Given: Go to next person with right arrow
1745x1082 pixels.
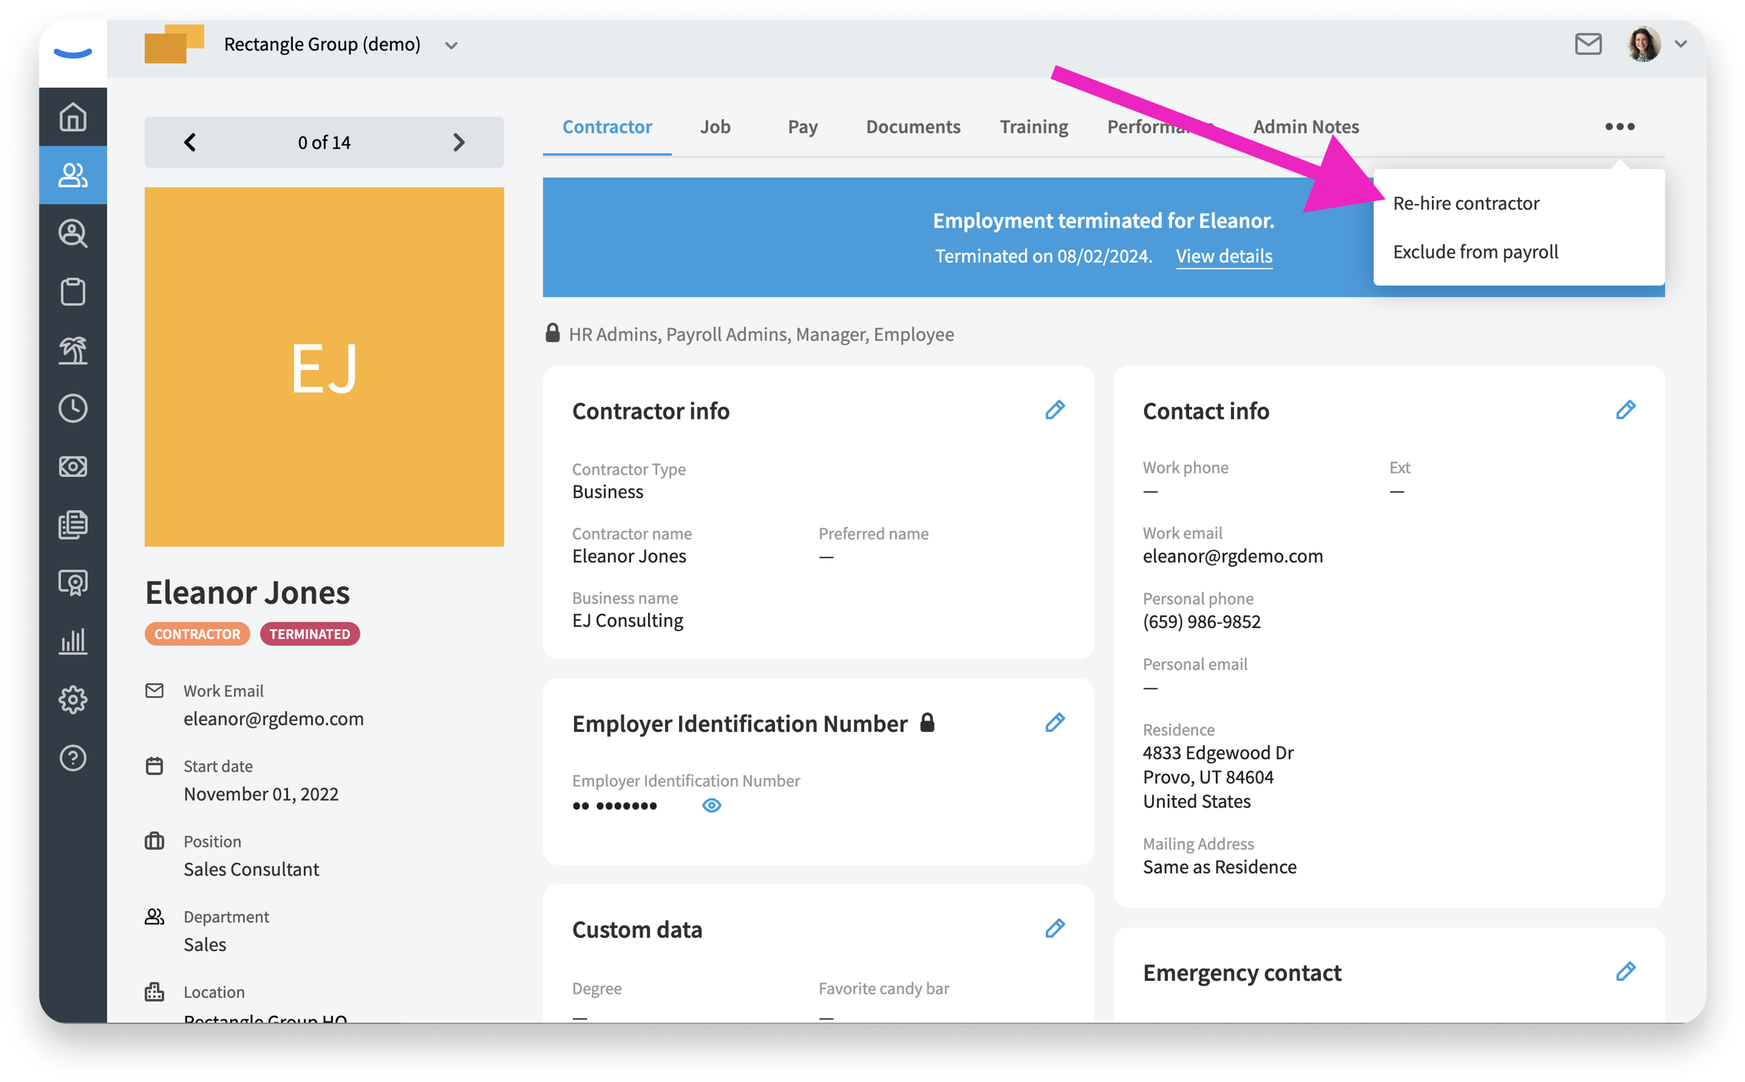Looking at the screenshot, I should (x=459, y=142).
